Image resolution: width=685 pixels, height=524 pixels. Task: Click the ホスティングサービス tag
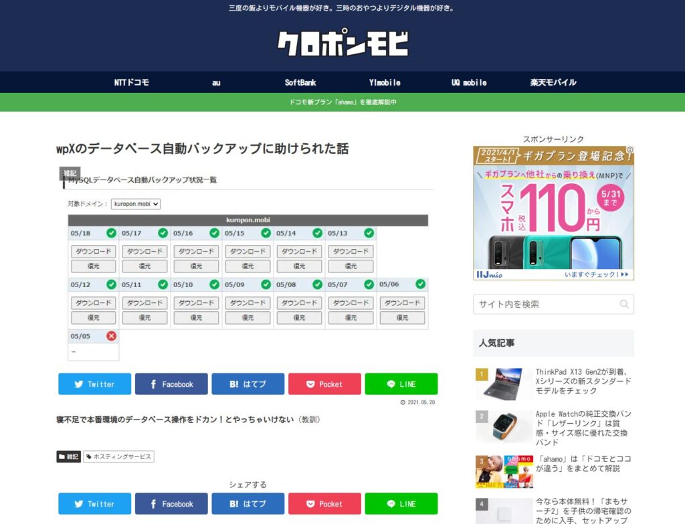pos(119,456)
